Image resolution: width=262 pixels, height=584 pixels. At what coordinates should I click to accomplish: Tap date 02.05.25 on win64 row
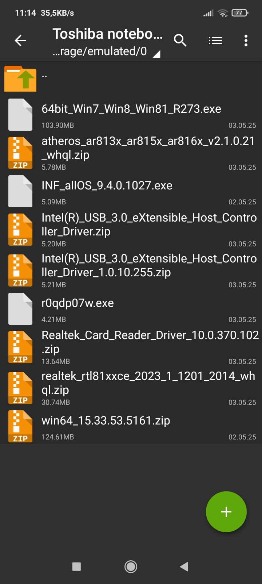[242, 437]
